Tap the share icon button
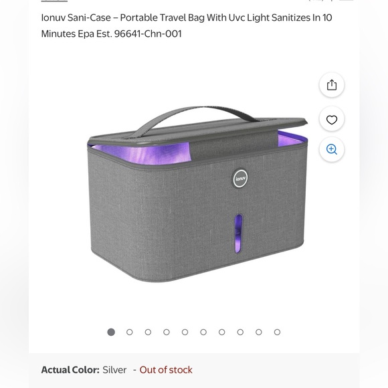Viewport: 388px width, 388px height. [332, 85]
